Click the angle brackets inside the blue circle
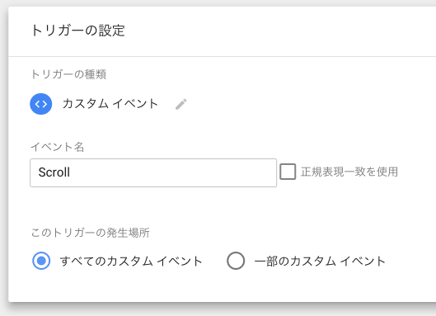This screenshot has height=316, width=436. coord(41,104)
